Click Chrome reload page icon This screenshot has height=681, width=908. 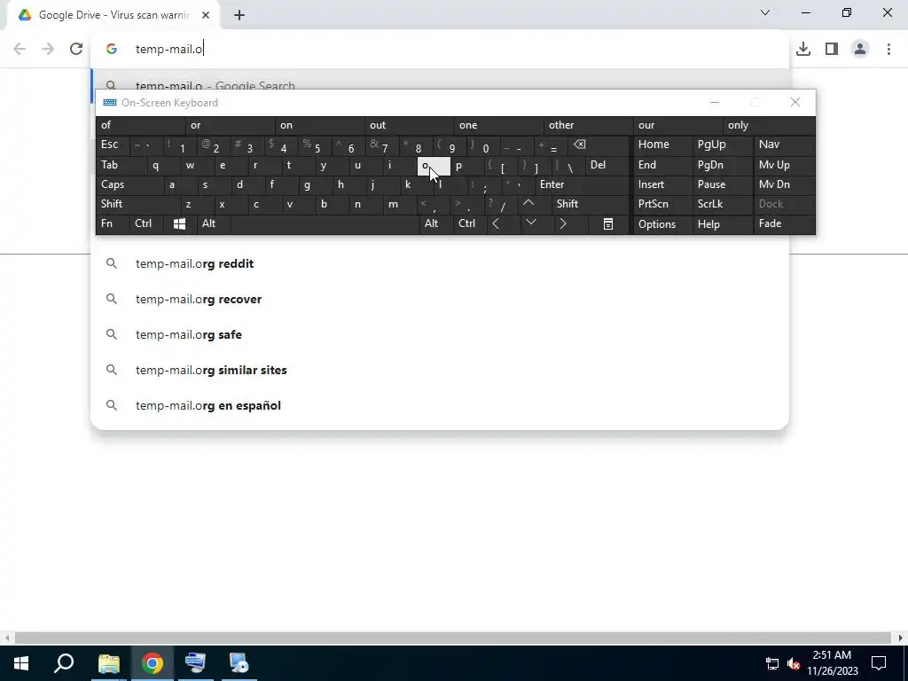tap(76, 49)
